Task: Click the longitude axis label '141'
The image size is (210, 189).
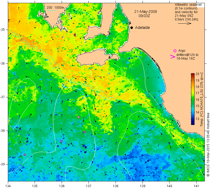Action: (196, 186)
